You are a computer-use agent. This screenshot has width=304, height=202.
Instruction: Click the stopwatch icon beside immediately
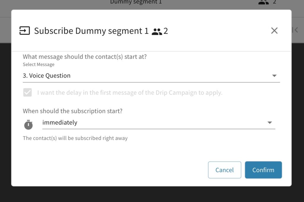(x=28, y=125)
